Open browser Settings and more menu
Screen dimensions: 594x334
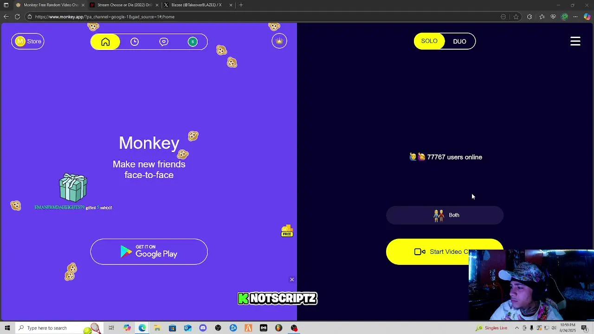(x=575, y=17)
